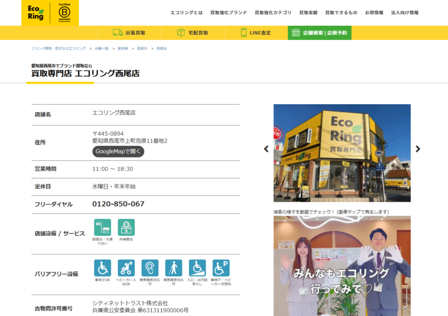This screenshot has width=448, height=316.
Task: Click the 路面店・大通り沿い facility icon
Action: (103, 227)
